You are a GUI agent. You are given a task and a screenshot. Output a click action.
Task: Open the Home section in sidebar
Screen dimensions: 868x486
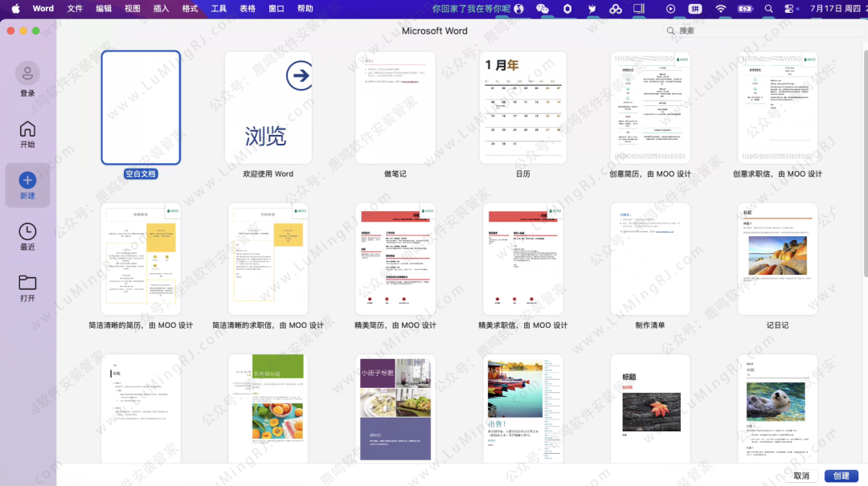click(27, 130)
